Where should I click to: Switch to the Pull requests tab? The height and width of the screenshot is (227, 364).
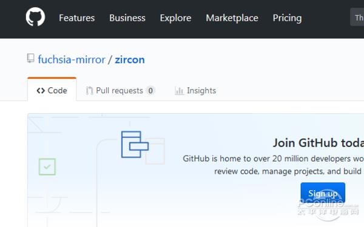[121, 91]
